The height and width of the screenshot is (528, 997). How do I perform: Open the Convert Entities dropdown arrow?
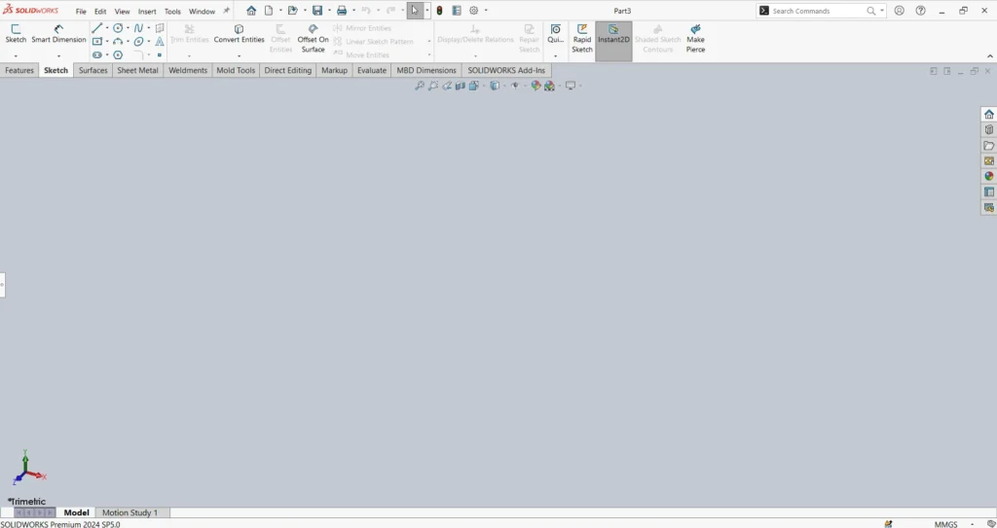tap(240, 56)
